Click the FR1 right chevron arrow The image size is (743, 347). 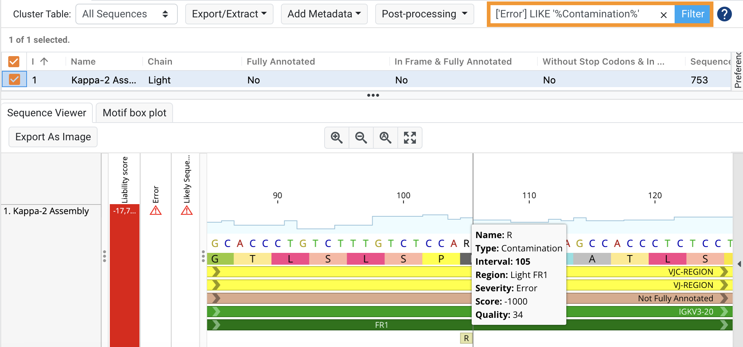click(724, 325)
